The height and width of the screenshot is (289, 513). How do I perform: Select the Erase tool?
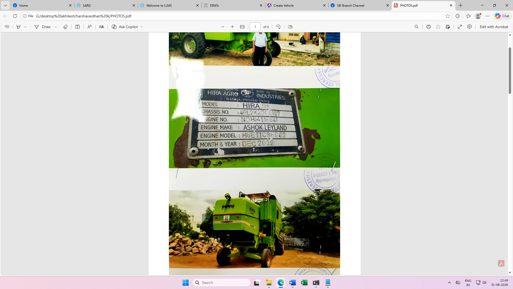[65, 27]
